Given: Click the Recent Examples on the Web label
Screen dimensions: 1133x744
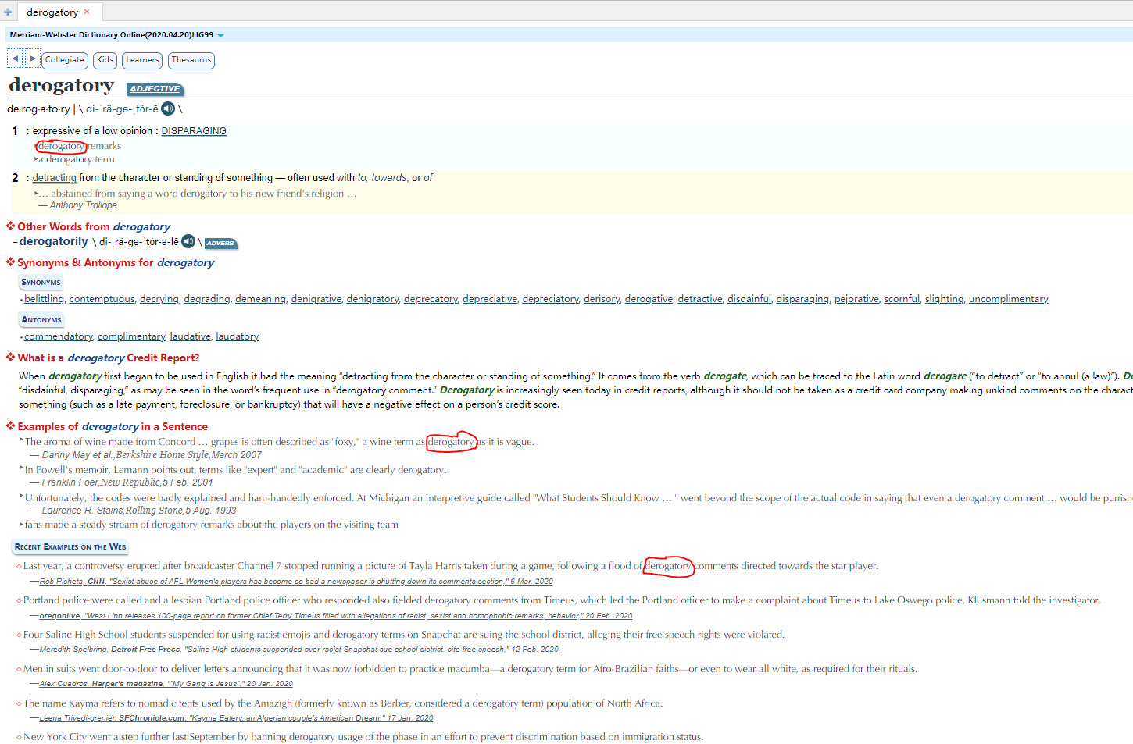Looking at the screenshot, I should (x=70, y=547).
